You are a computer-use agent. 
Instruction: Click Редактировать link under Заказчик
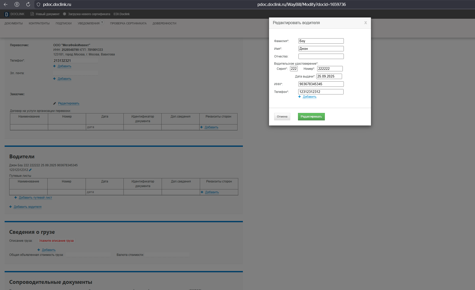pyautogui.click(x=69, y=103)
